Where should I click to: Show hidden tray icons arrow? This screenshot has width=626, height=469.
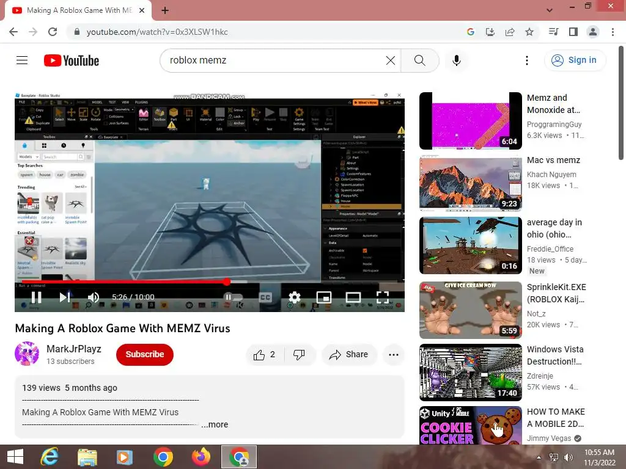(x=539, y=457)
